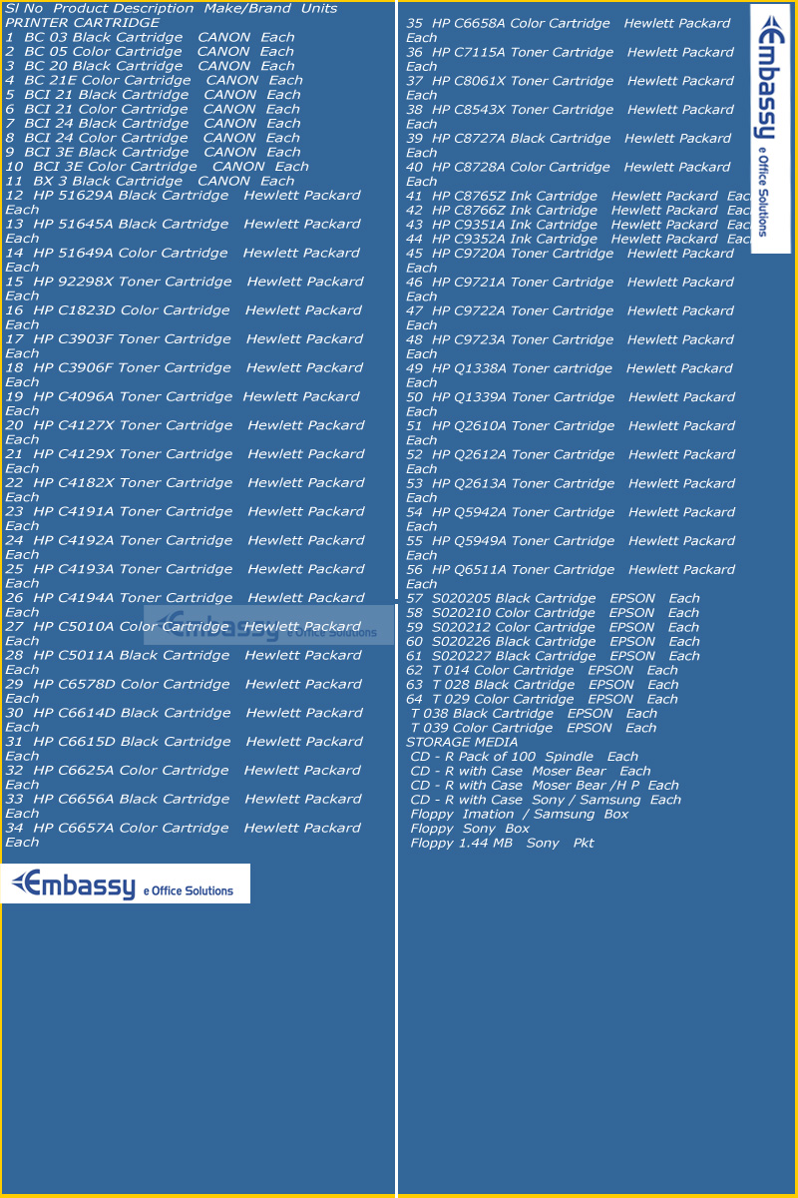The height and width of the screenshot is (1198, 798).
Task: Select row '58 S020210 Color Cartridge EPSON'
Action: [x=554, y=613]
